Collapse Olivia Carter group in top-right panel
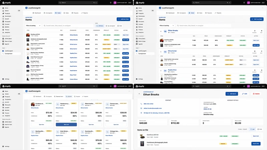 click(161, 52)
